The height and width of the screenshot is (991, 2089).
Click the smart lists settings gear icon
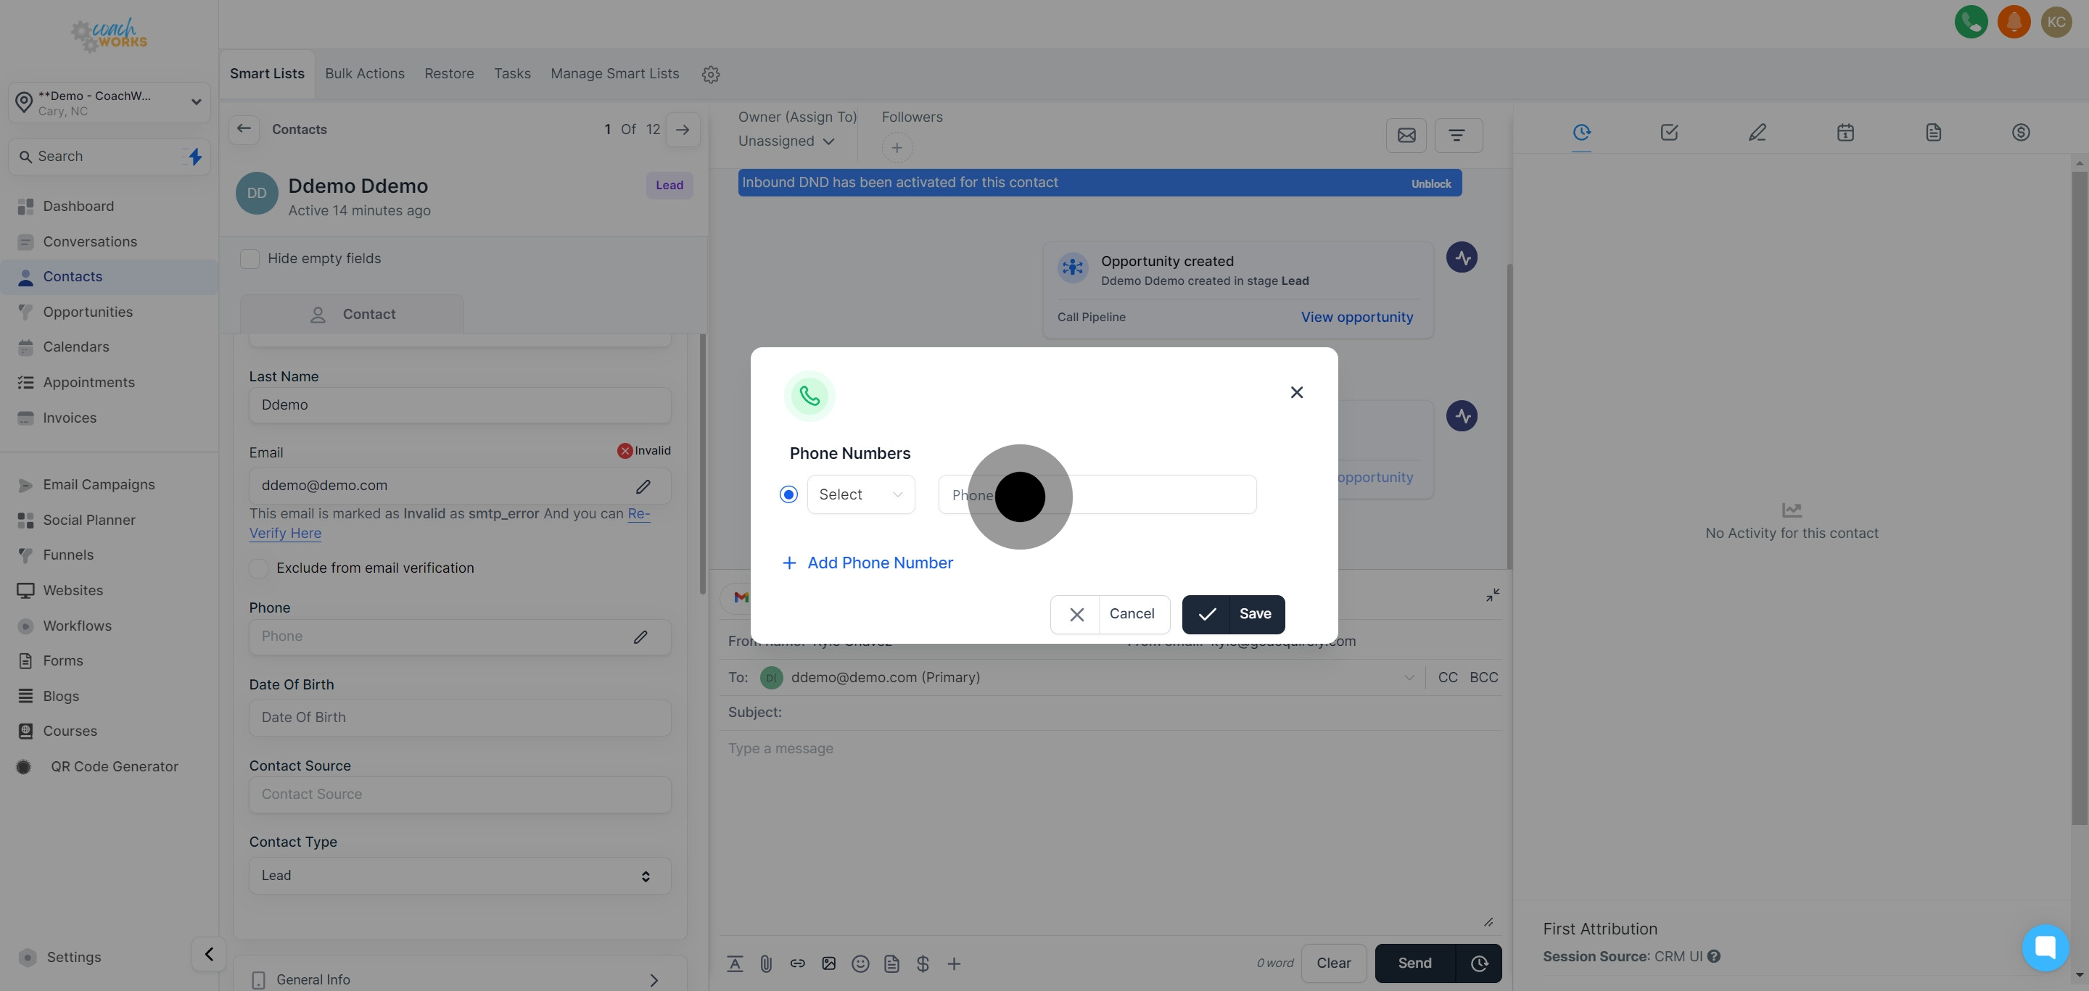click(x=710, y=75)
